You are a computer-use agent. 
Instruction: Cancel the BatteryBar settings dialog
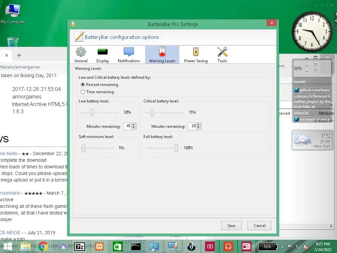point(259,225)
